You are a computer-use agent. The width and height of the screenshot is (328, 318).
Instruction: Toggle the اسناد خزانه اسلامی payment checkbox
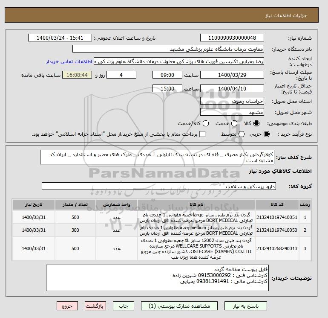(202, 134)
